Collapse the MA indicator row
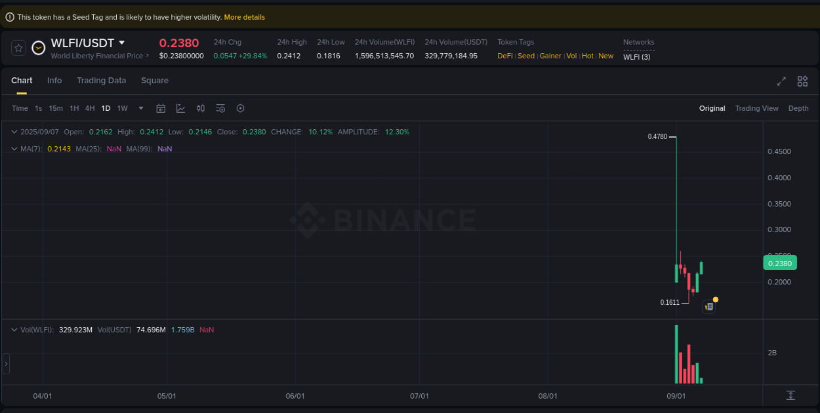This screenshot has width=820, height=413. tap(14, 149)
